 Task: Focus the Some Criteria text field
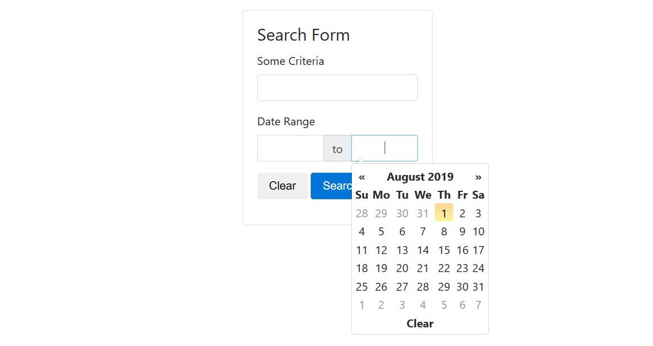click(337, 87)
